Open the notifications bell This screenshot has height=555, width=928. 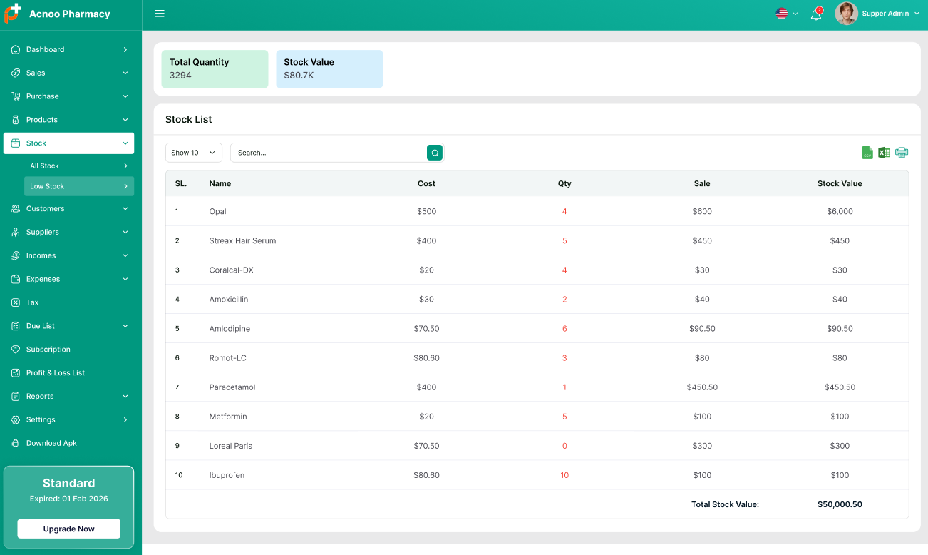point(816,14)
